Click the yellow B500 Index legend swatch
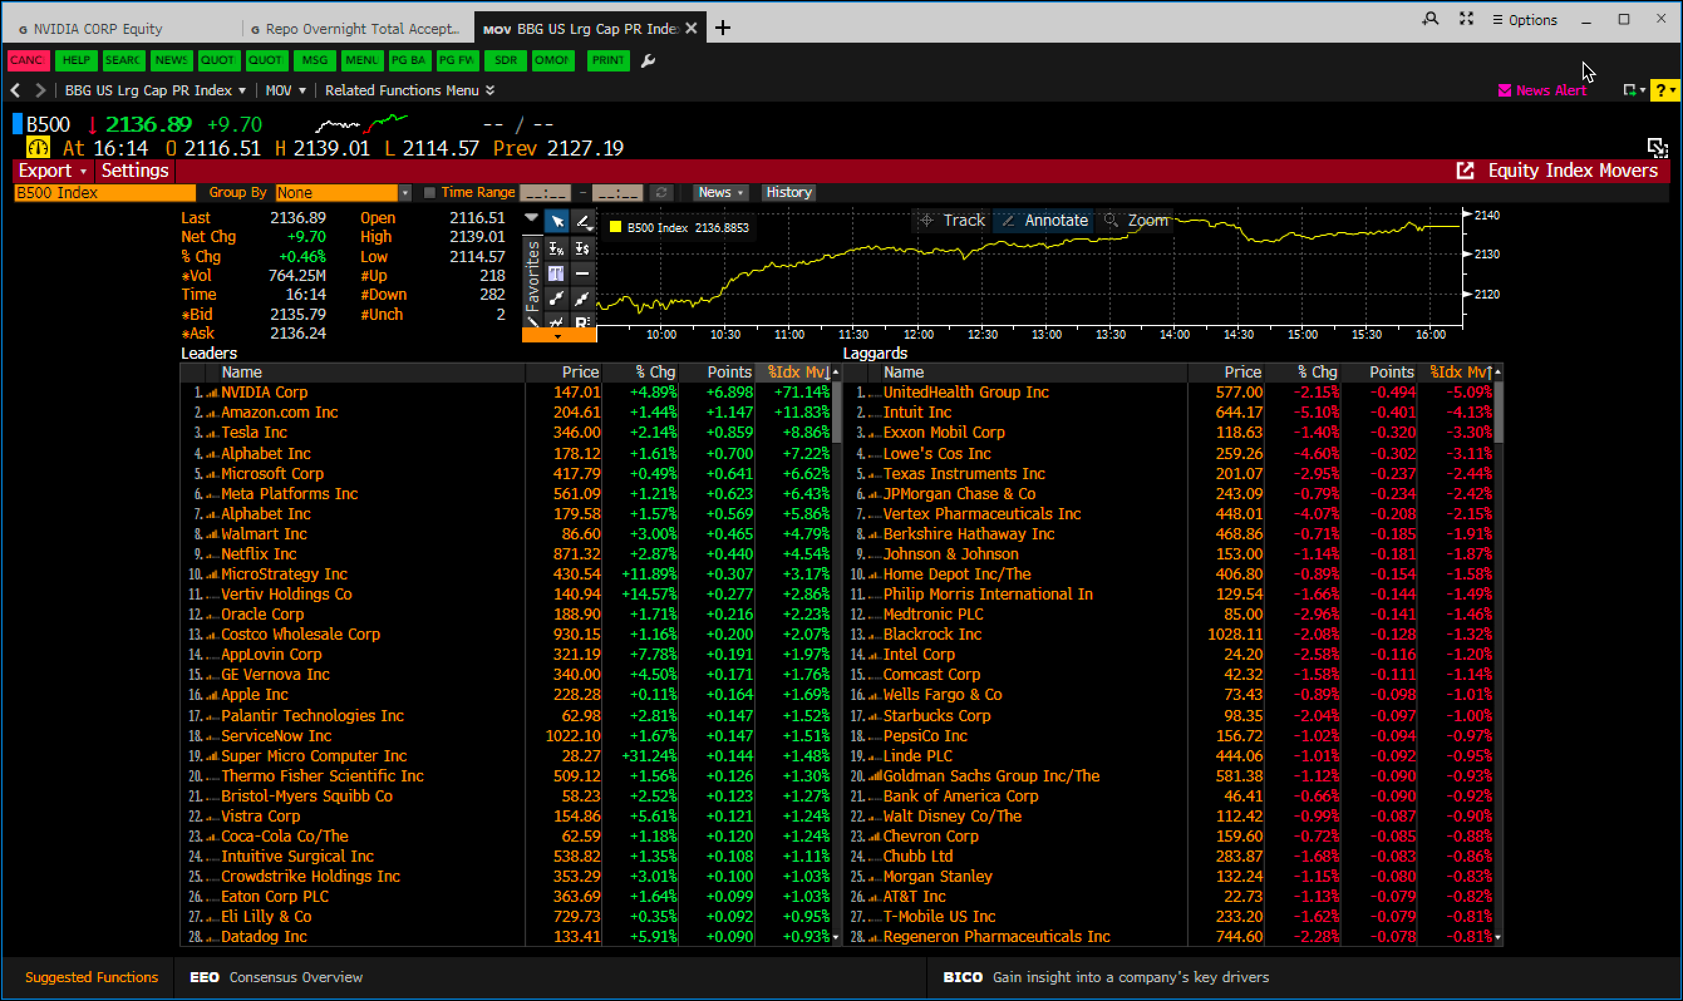 [x=616, y=227]
